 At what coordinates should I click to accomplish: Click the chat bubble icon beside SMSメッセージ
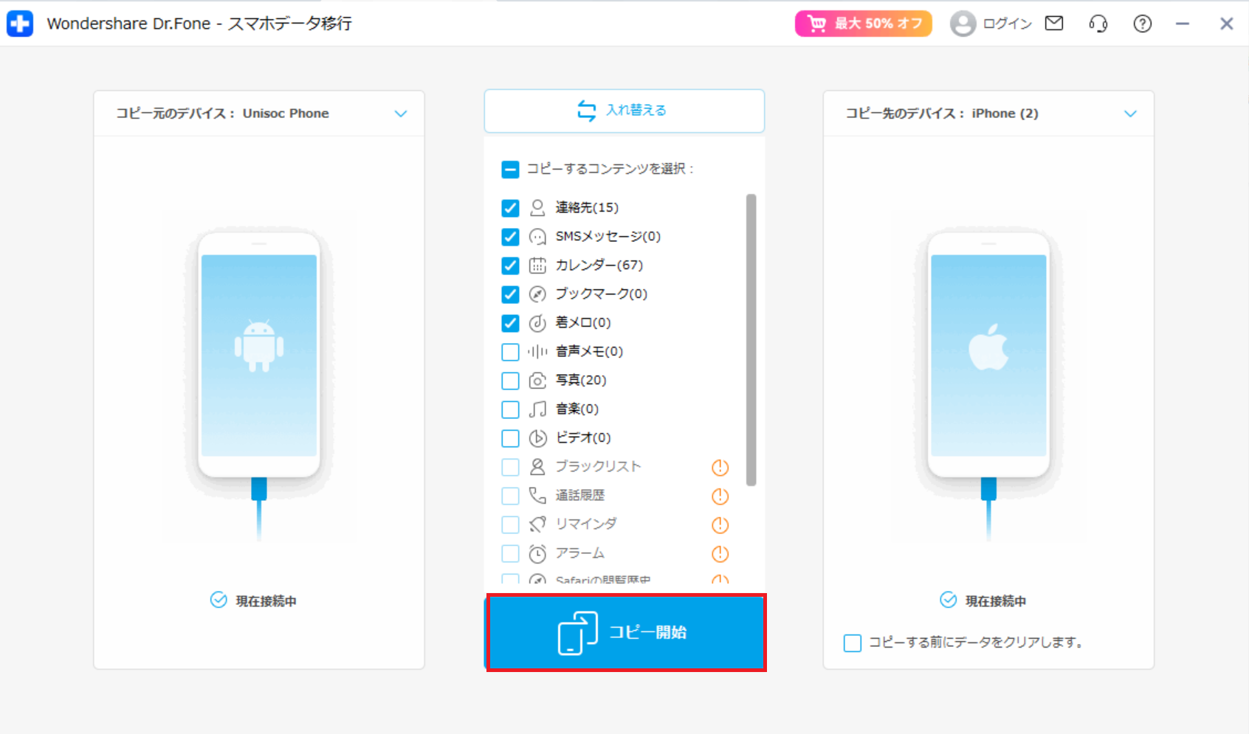tap(537, 237)
